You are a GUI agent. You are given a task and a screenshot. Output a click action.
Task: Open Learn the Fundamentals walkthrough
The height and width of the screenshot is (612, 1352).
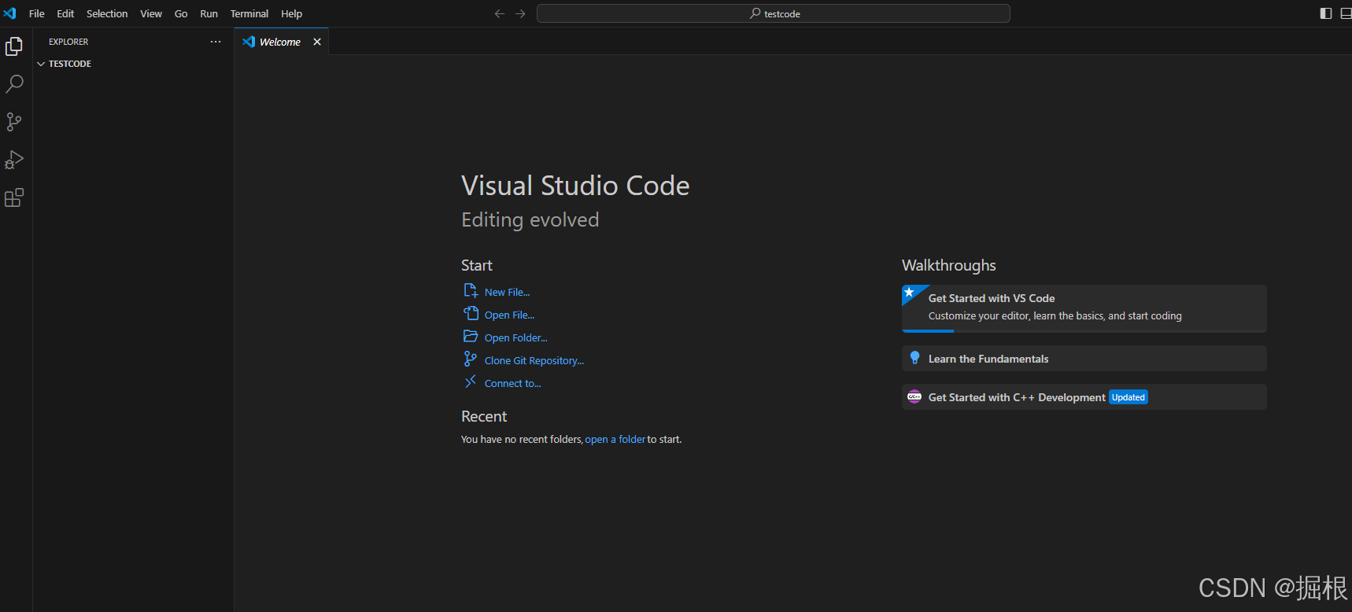(1084, 359)
